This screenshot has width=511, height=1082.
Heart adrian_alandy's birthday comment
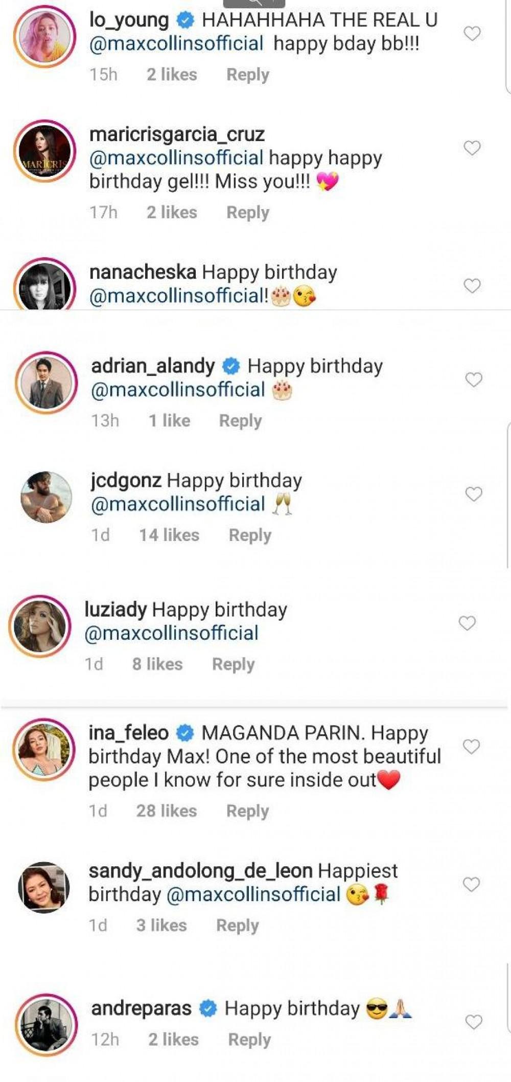click(474, 380)
